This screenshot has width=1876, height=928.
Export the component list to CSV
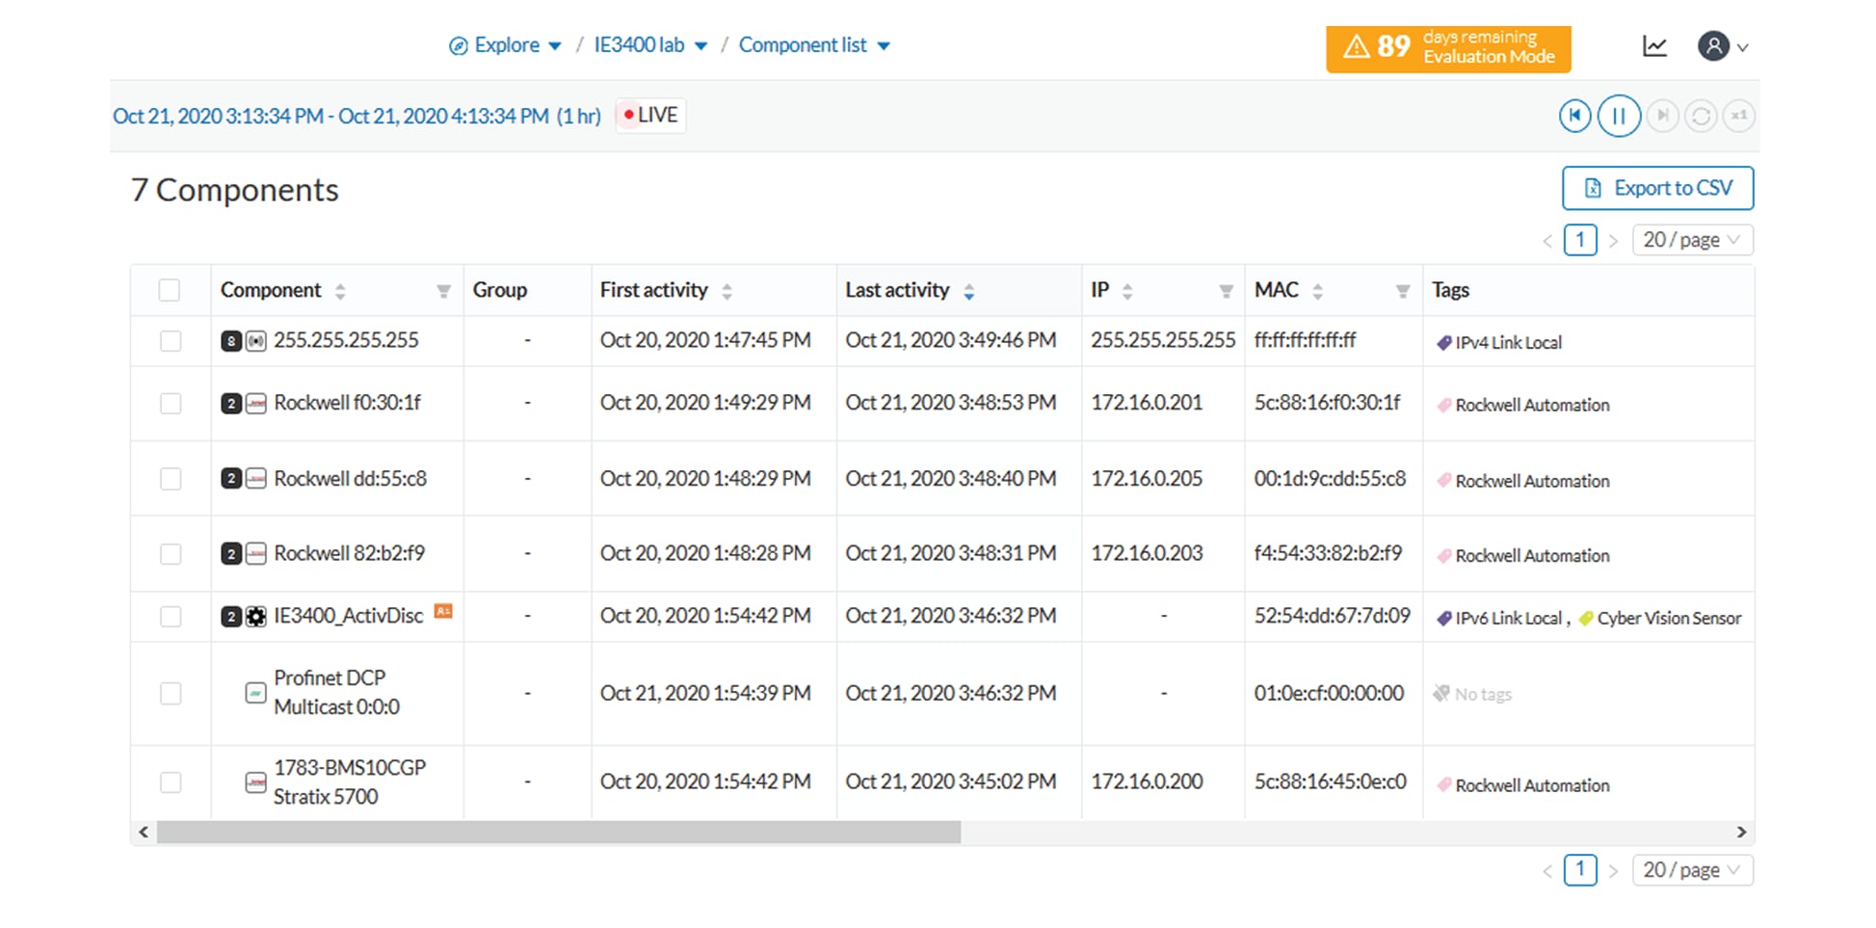pyautogui.click(x=1657, y=188)
